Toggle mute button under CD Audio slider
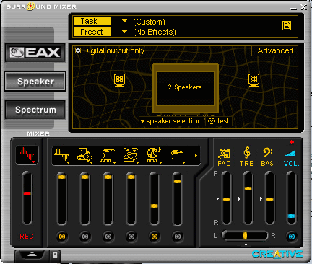 coord(155,237)
